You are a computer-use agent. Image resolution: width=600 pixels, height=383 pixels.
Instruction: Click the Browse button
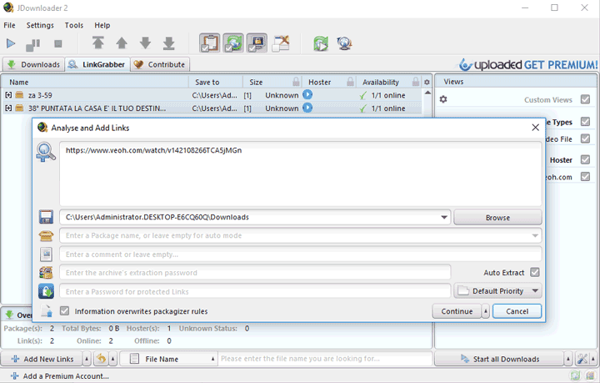pyautogui.click(x=497, y=217)
